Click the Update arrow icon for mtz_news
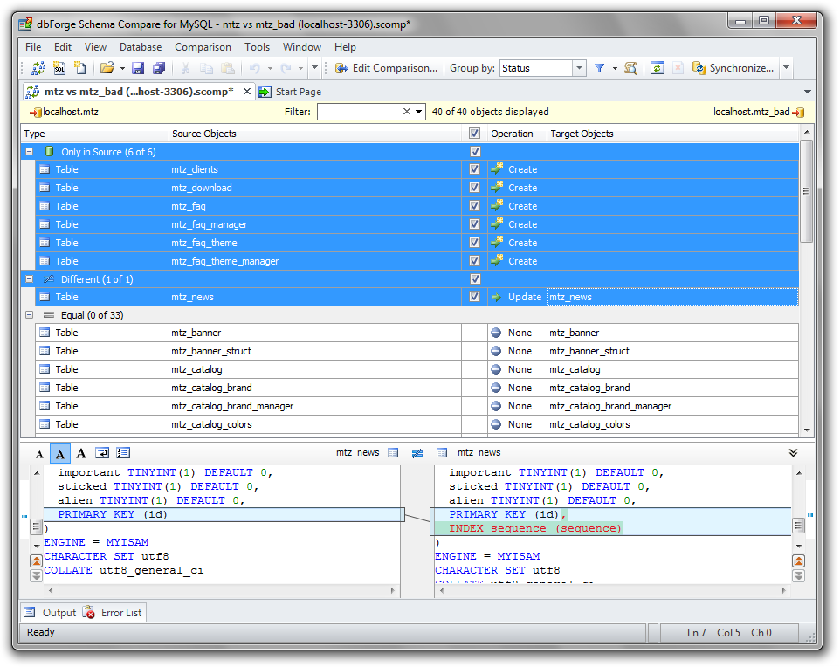The image size is (840, 667). (x=497, y=297)
